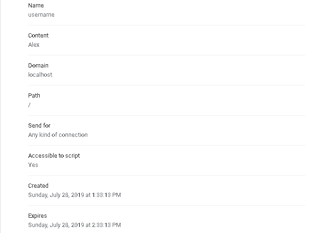Select the expiry date ending 2:33:13 PM
The image size is (314, 233).
(x=74, y=225)
